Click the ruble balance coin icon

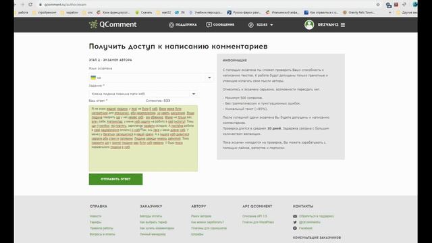pos(250,25)
